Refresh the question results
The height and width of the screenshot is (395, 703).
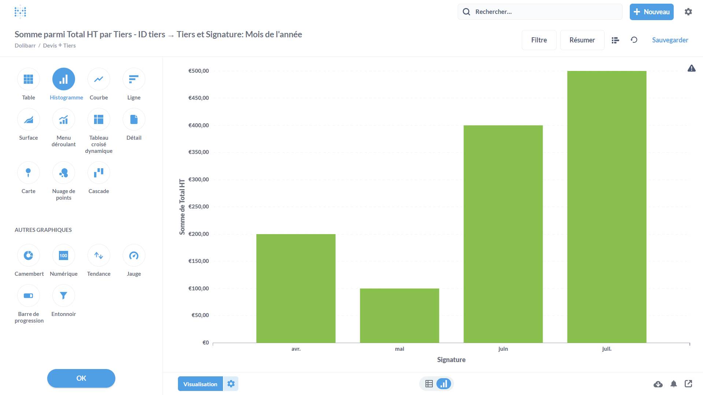(x=634, y=40)
